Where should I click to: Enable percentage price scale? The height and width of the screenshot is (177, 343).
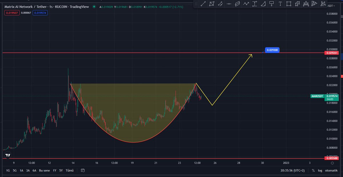tap(313, 170)
